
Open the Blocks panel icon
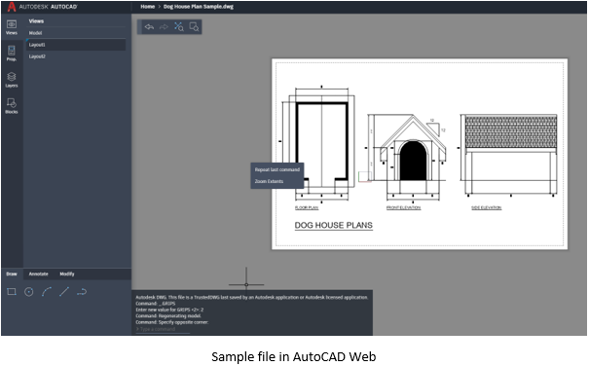(x=12, y=106)
